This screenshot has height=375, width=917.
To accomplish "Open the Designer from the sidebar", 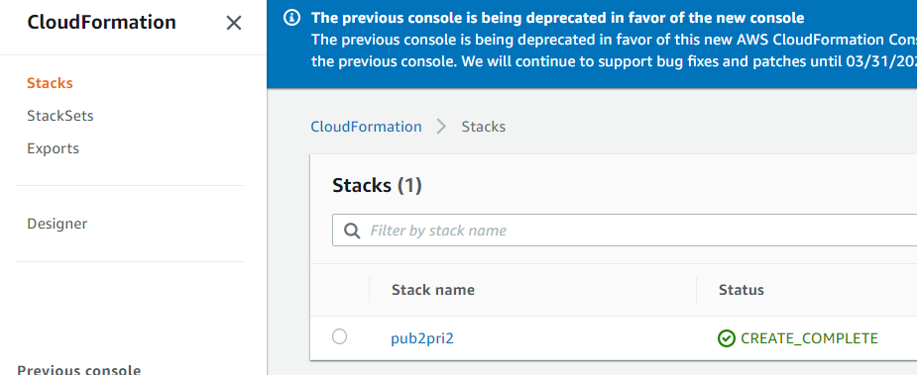I will click(x=57, y=224).
